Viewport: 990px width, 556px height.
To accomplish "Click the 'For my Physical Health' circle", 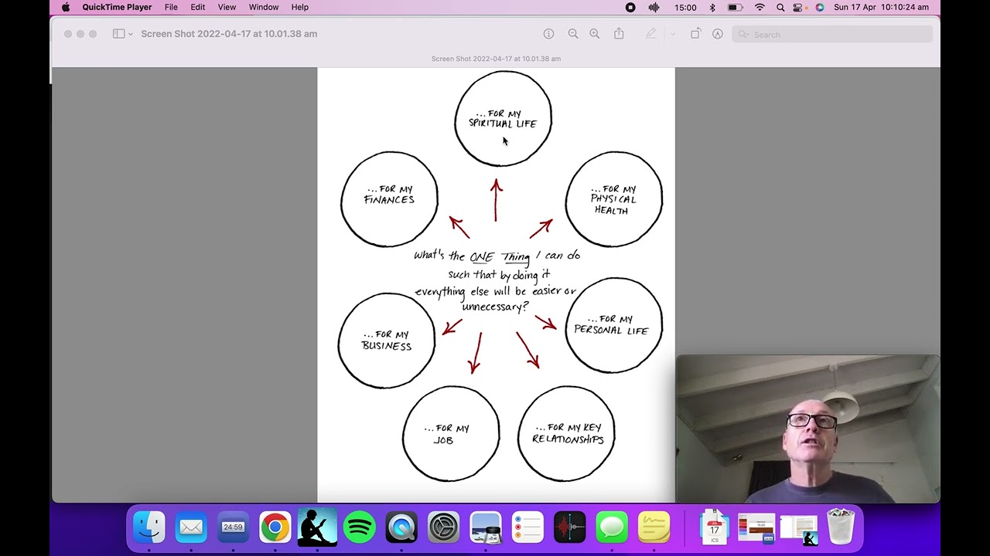I will click(613, 199).
